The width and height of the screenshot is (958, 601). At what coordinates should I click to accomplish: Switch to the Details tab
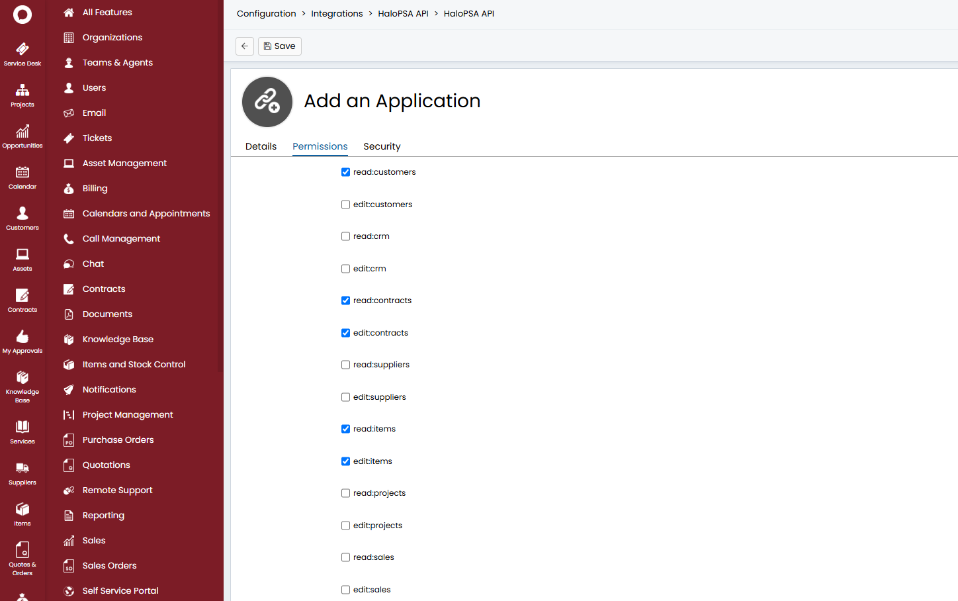point(261,146)
